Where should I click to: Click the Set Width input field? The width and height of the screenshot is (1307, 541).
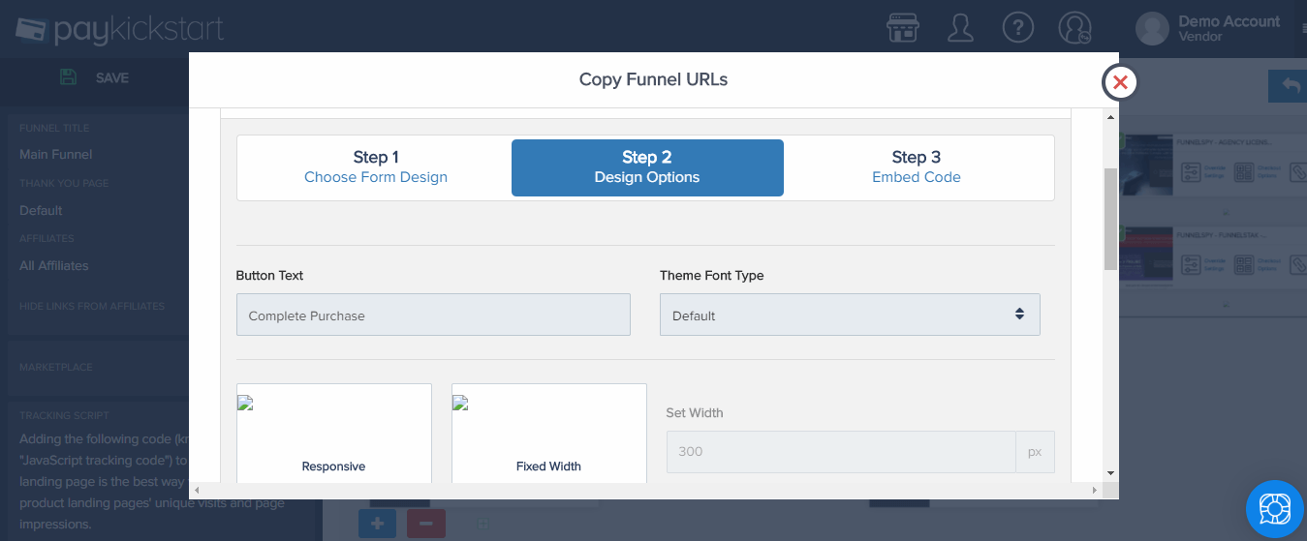point(841,451)
